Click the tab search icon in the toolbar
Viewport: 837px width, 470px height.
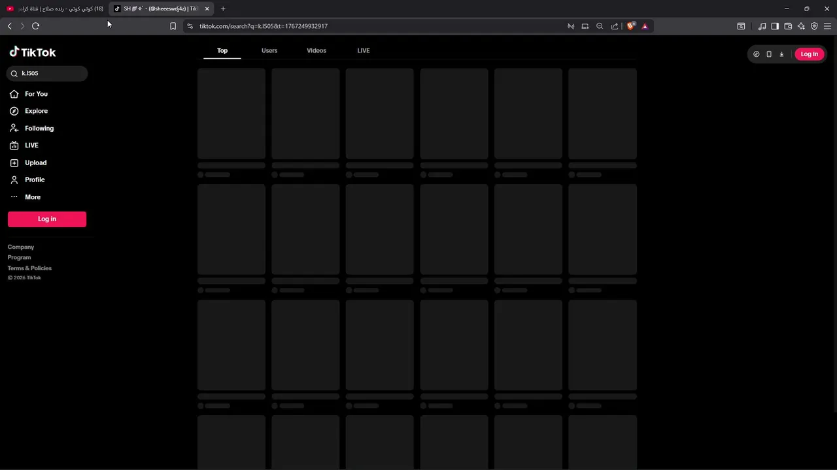pyautogui.click(x=741, y=26)
